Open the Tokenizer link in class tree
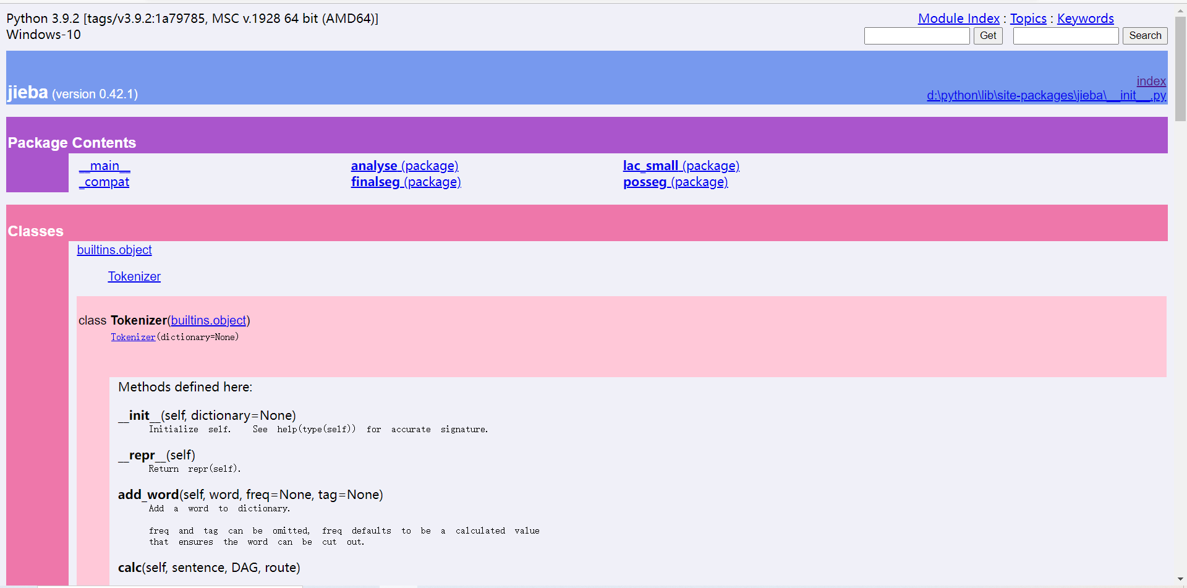 pos(134,276)
